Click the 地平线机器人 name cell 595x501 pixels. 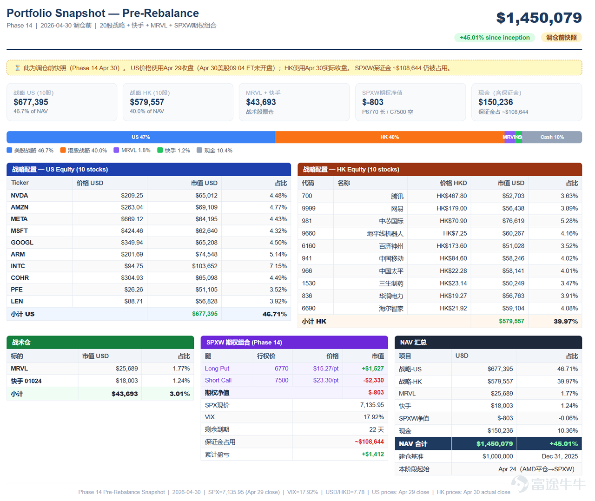click(370, 233)
